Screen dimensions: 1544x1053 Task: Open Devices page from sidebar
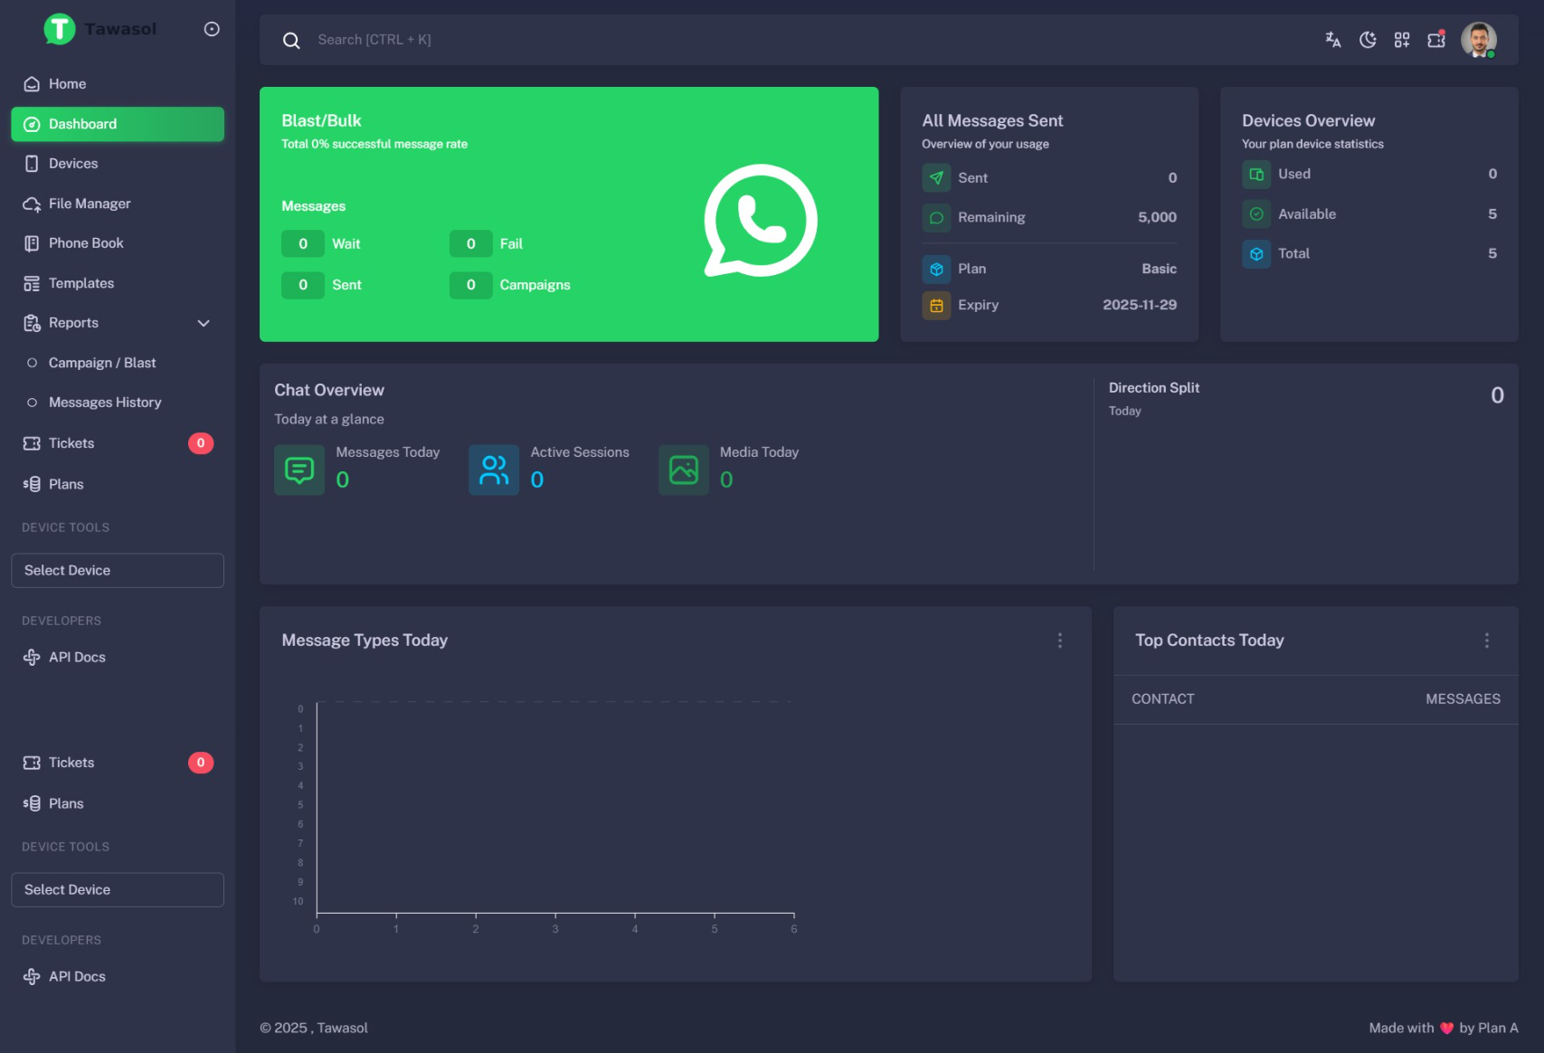click(x=118, y=164)
